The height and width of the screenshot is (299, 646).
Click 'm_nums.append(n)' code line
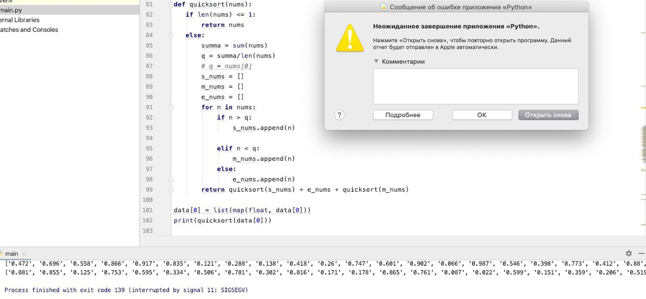pyautogui.click(x=264, y=159)
